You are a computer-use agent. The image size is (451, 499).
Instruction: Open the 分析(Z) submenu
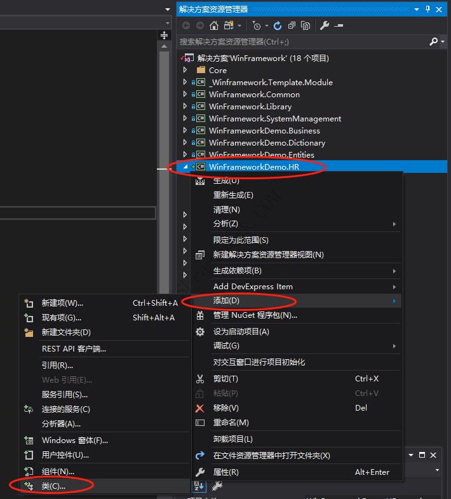[297, 224]
